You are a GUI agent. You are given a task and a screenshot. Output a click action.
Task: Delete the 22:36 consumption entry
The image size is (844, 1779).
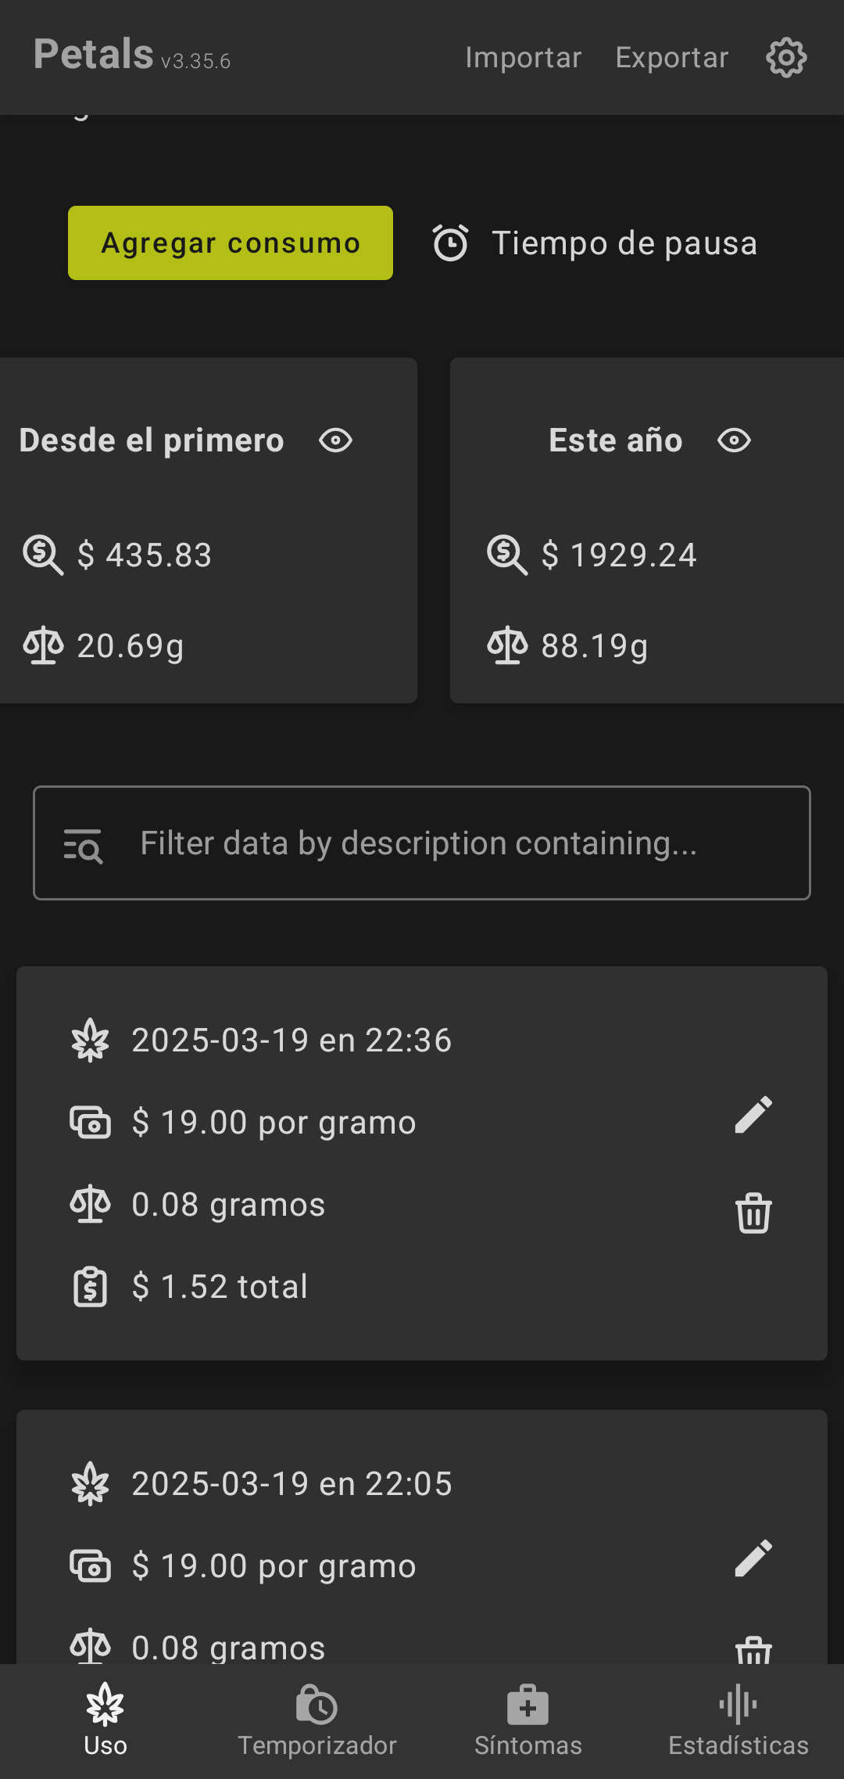[x=753, y=1213]
